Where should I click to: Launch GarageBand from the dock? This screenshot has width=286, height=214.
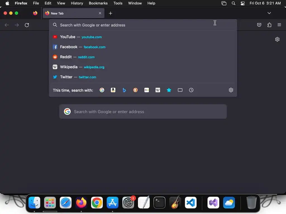[175, 203]
